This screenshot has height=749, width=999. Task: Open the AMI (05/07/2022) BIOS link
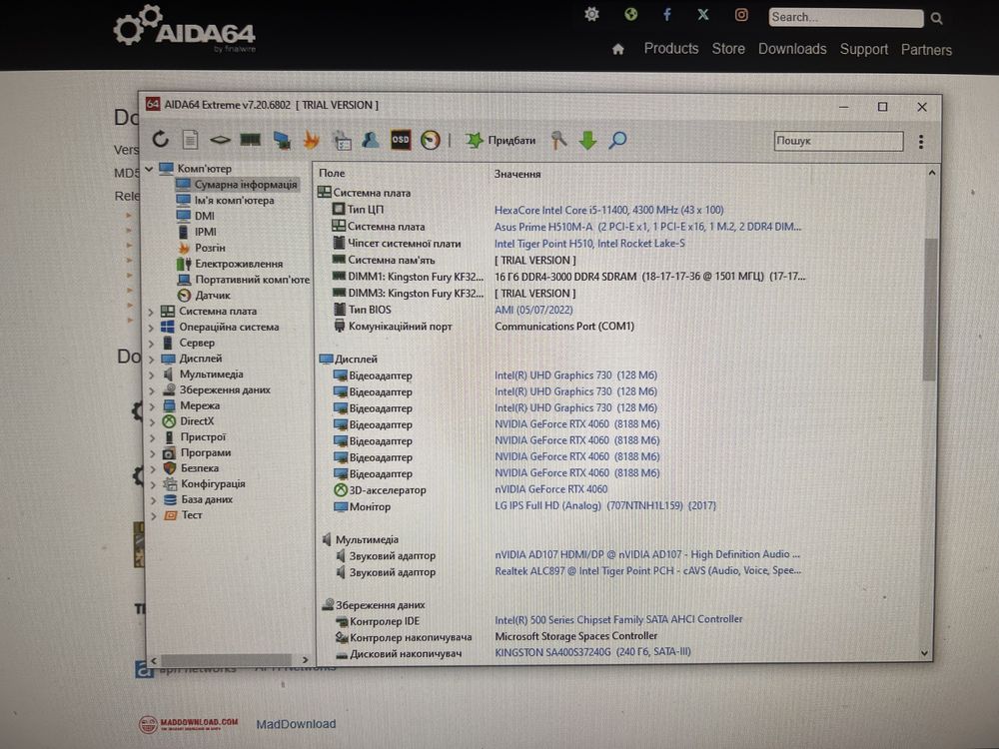[533, 310]
